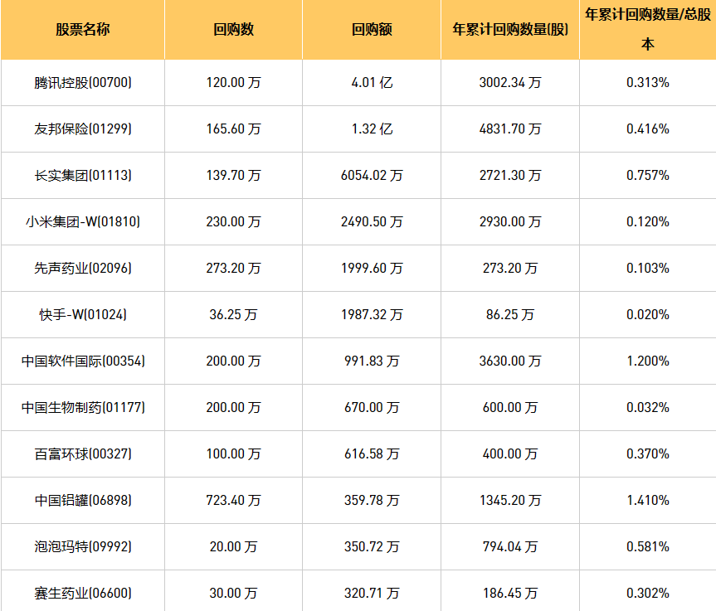Click the 0.757% ratio cell
716x611 pixels.
point(648,176)
